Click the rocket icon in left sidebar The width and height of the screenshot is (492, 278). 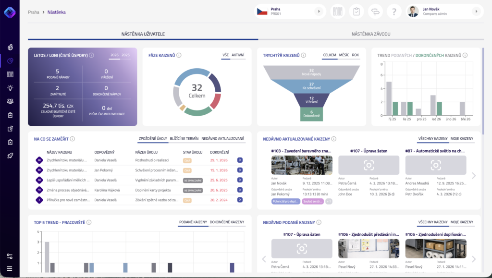[10, 156]
